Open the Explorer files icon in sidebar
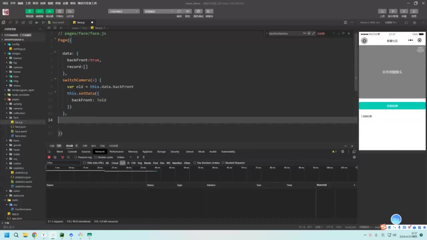 [x=4, y=22]
